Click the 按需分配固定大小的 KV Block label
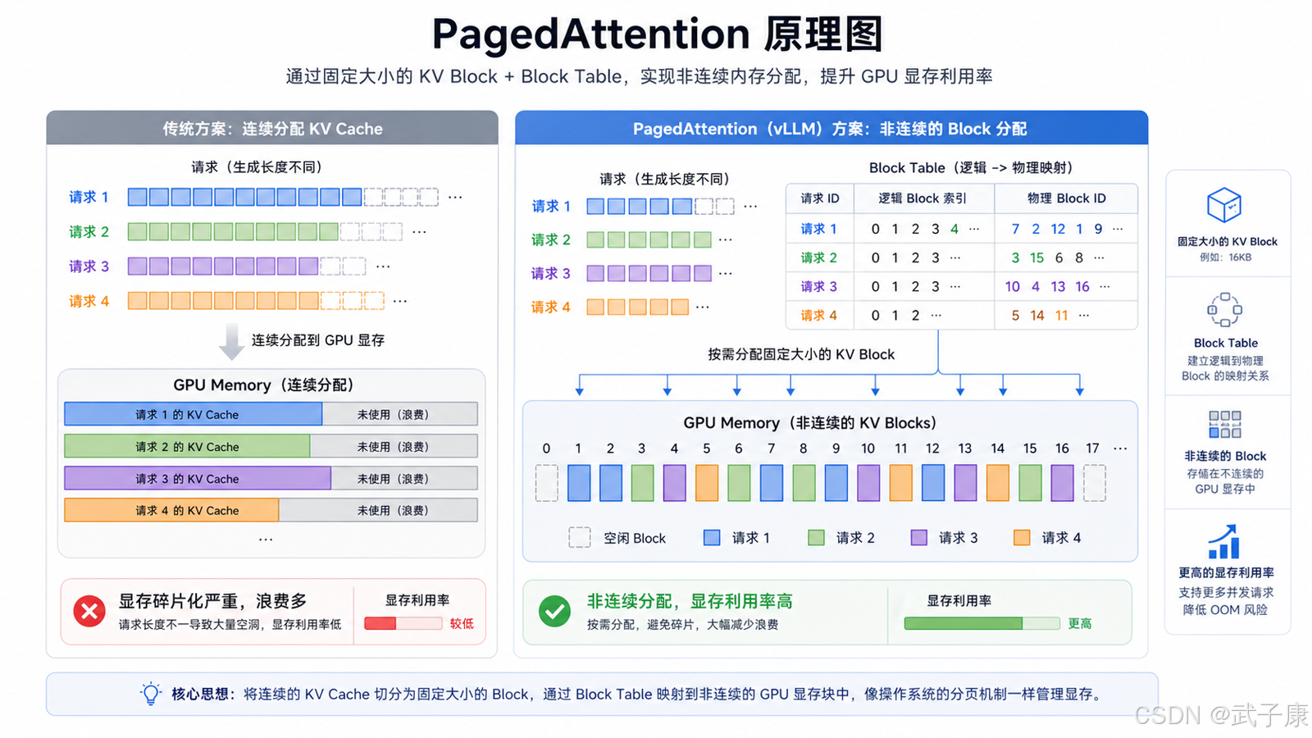This screenshot has height=738, width=1312. (x=801, y=354)
